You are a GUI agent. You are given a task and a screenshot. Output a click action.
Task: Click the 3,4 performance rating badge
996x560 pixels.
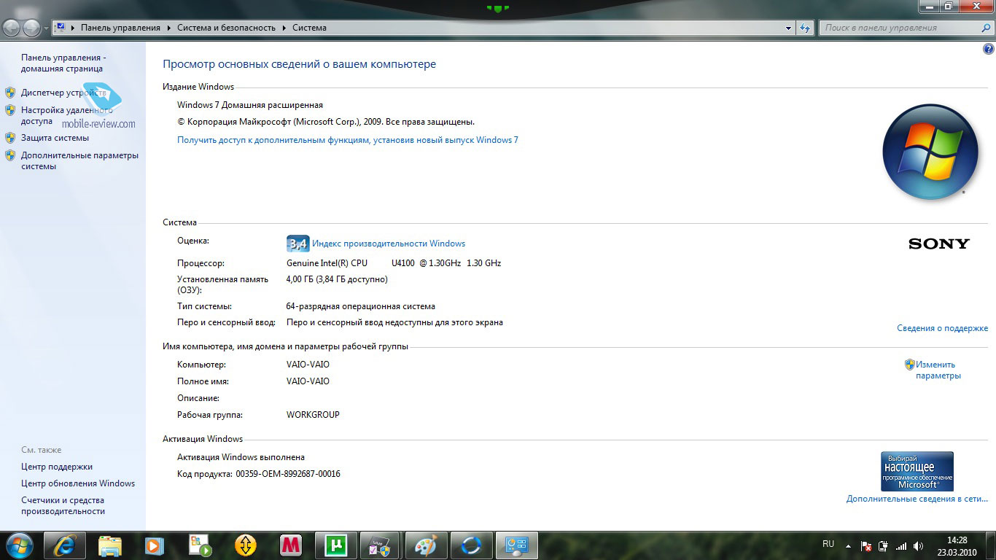coord(298,244)
